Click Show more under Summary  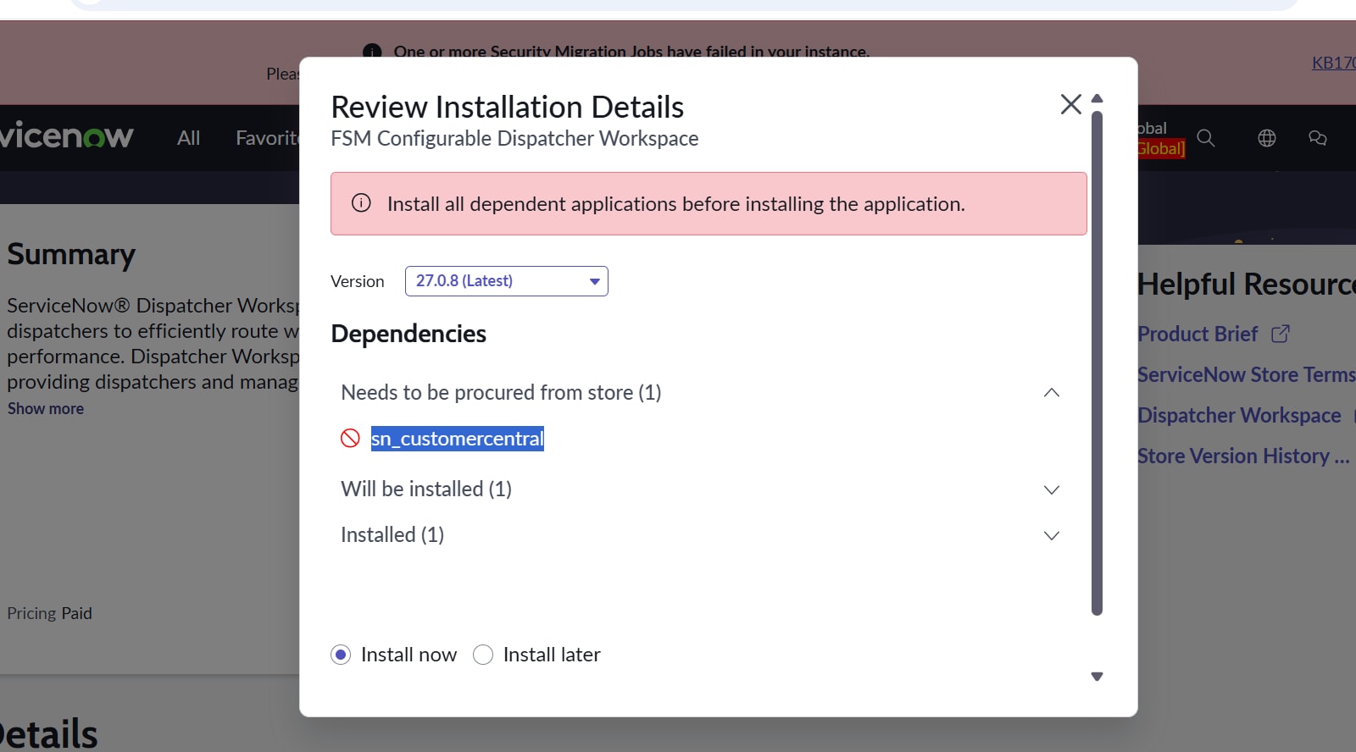point(46,408)
